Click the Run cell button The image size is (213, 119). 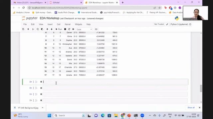click(59, 29)
